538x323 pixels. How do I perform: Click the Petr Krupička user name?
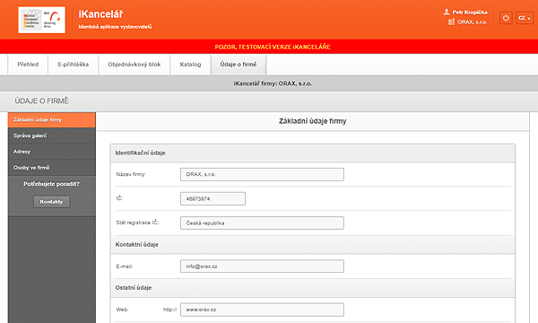470,12
